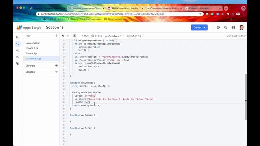
Task: Switch to API Documentation Nomics tab
Action: [125, 8]
